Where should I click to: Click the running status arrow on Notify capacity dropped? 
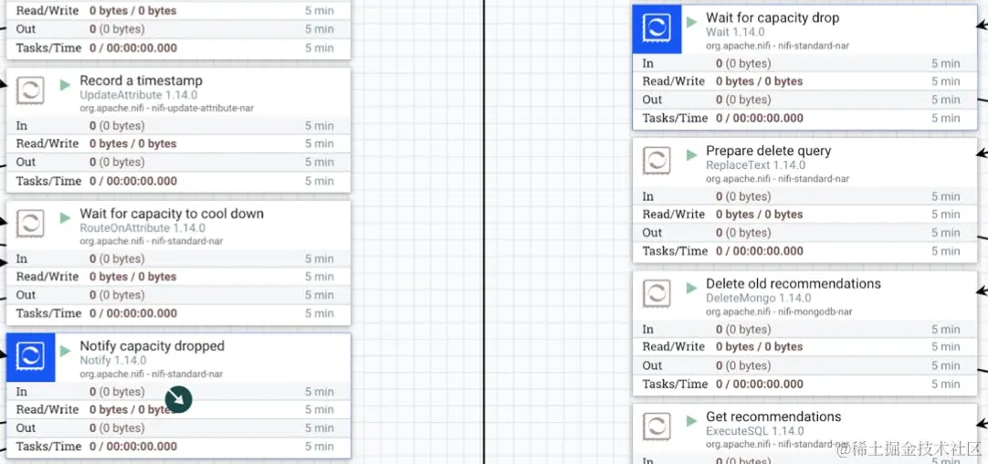coord(66,351)
